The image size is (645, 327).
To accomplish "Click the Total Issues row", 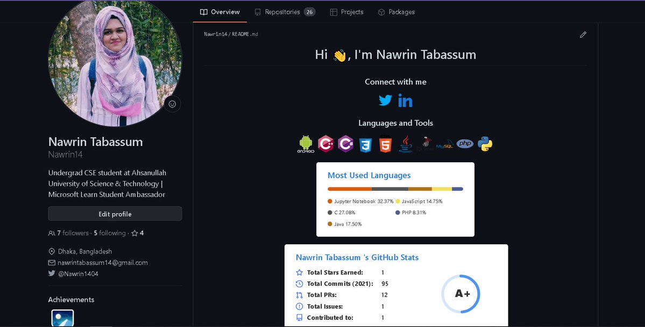I will point(340,306).
